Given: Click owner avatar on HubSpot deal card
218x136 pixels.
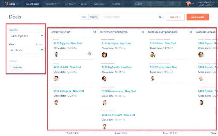Looking at the screenshot, I should coord(104,55).
